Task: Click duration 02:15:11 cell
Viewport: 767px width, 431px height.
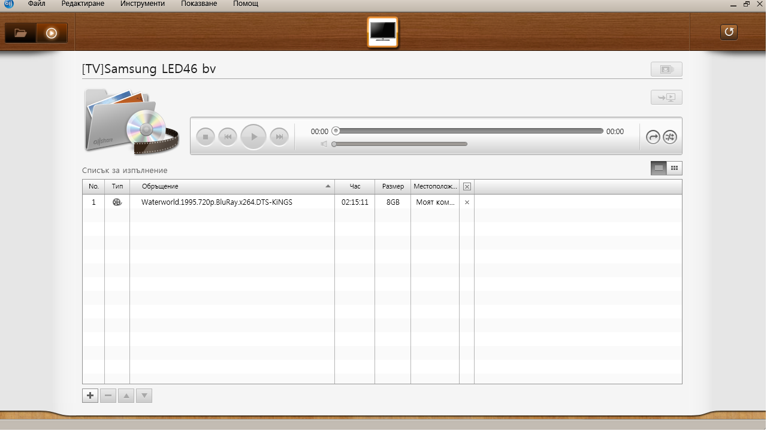Action: point(355,202)
